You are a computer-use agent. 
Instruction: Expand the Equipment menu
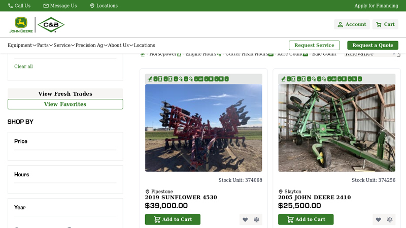point(22,45)
